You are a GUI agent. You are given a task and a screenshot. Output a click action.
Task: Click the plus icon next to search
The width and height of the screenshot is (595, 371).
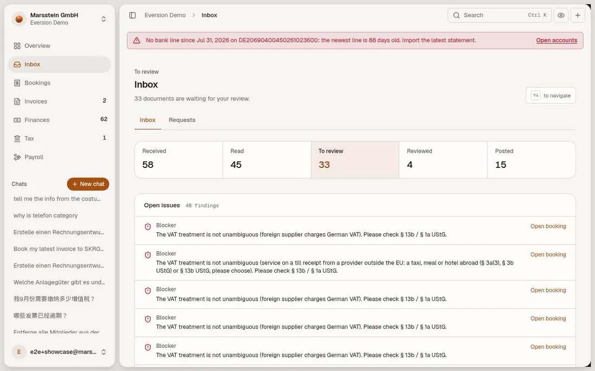pyautogui.click(x=578, y=15)
